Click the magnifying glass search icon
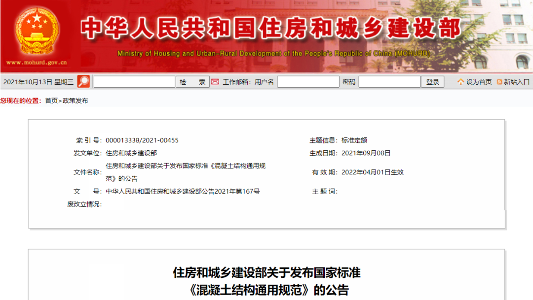 (x=84, y=82)
